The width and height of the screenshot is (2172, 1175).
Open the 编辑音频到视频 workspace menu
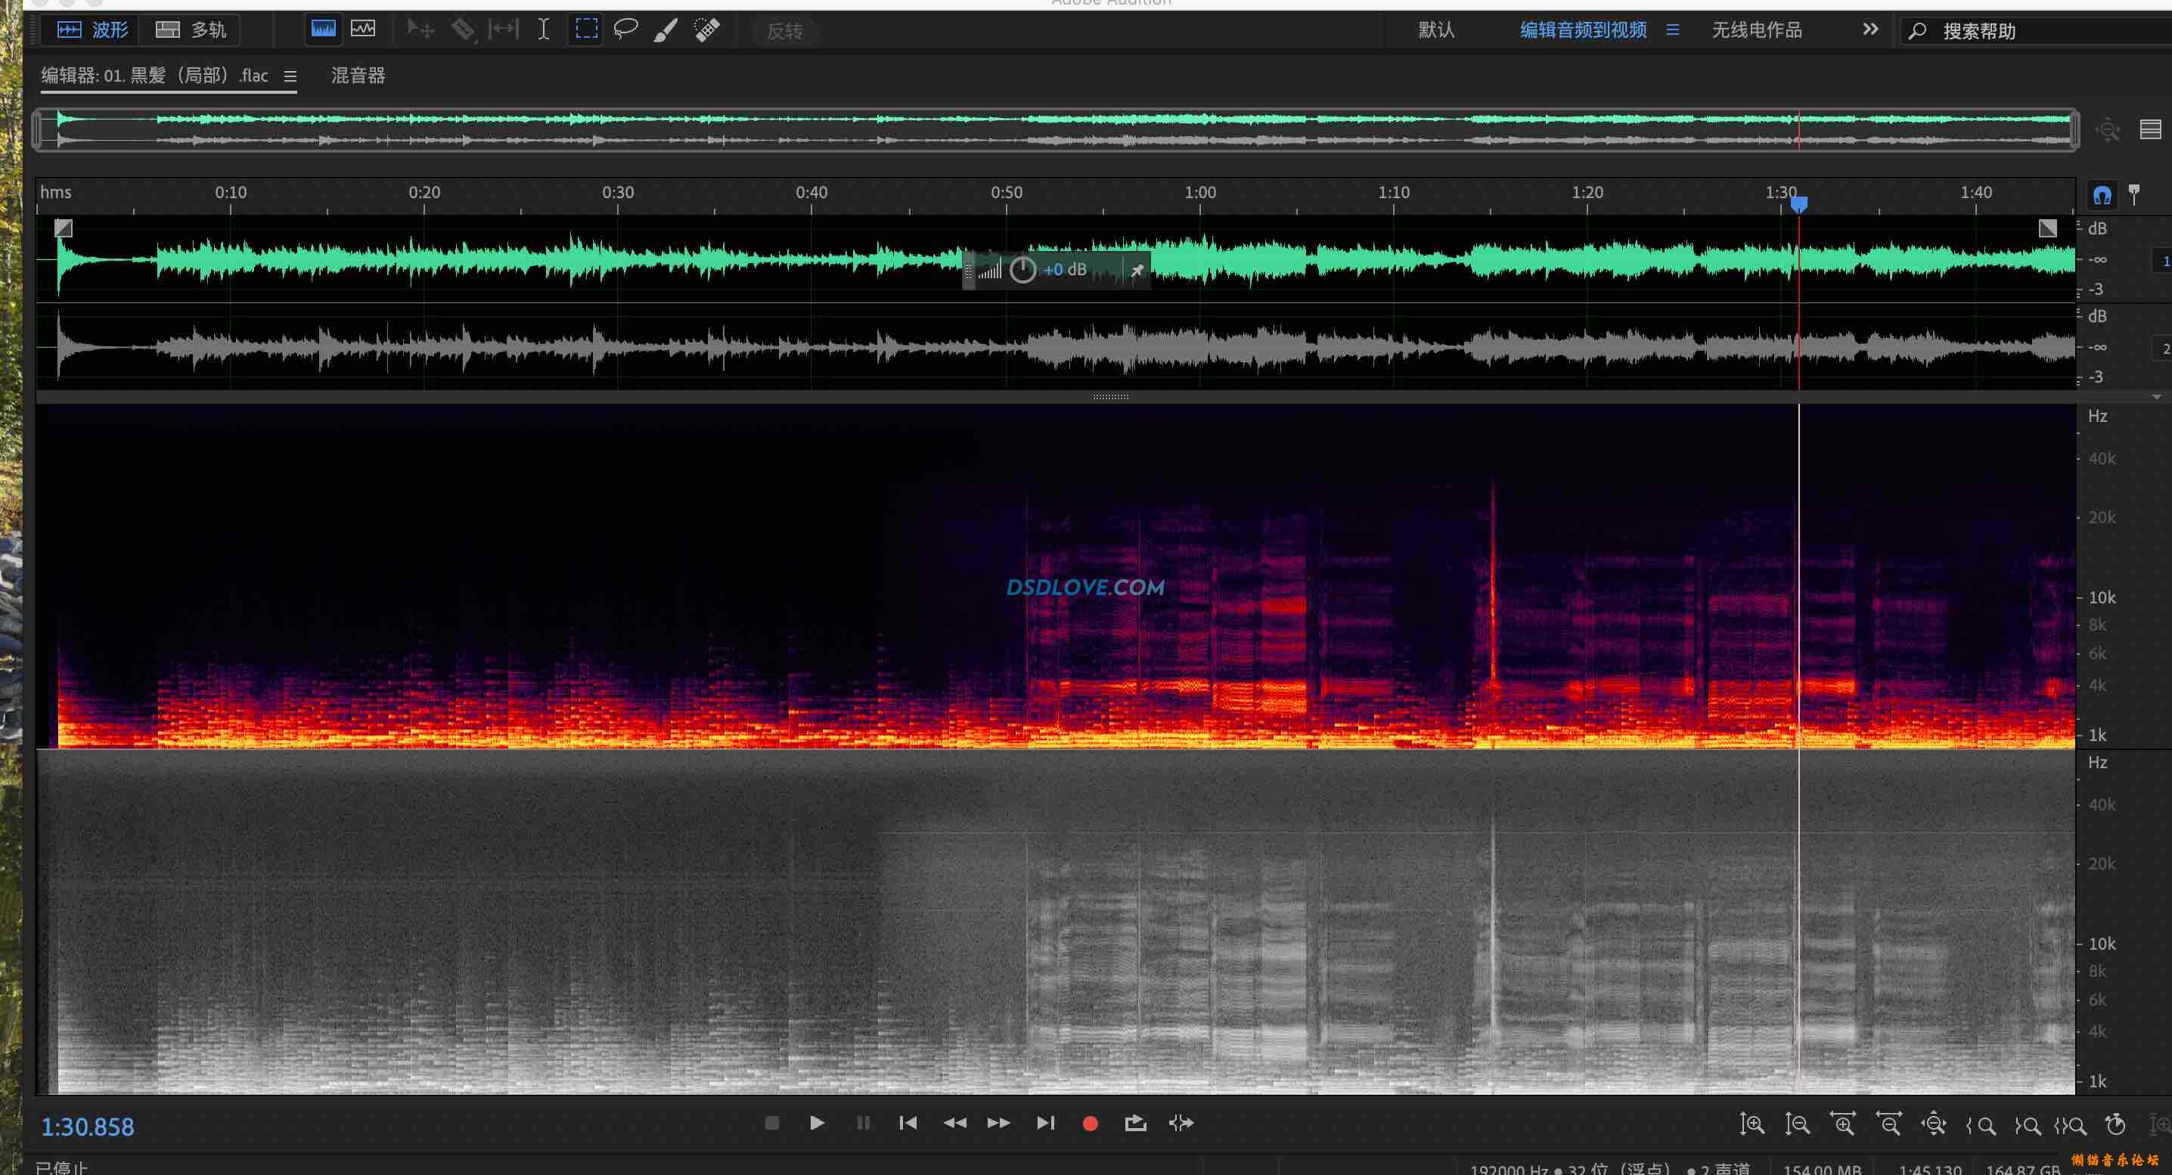(x=1673, y=30)
